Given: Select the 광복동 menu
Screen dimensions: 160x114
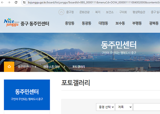Looking at the screenshot, I should tap(154, 23).
